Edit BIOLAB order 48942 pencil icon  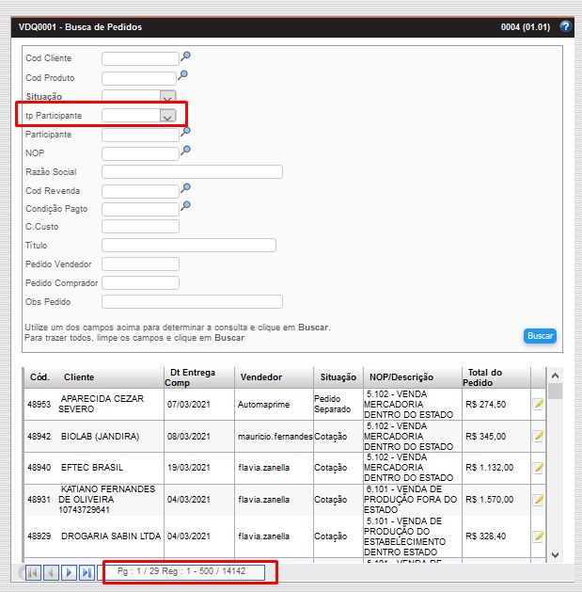pos(539,436)
